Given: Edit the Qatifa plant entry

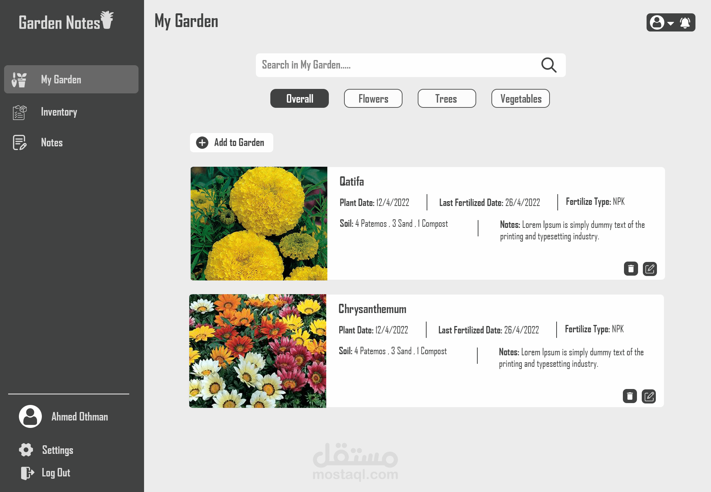Looking at the screenshot, I should (650, 269).
